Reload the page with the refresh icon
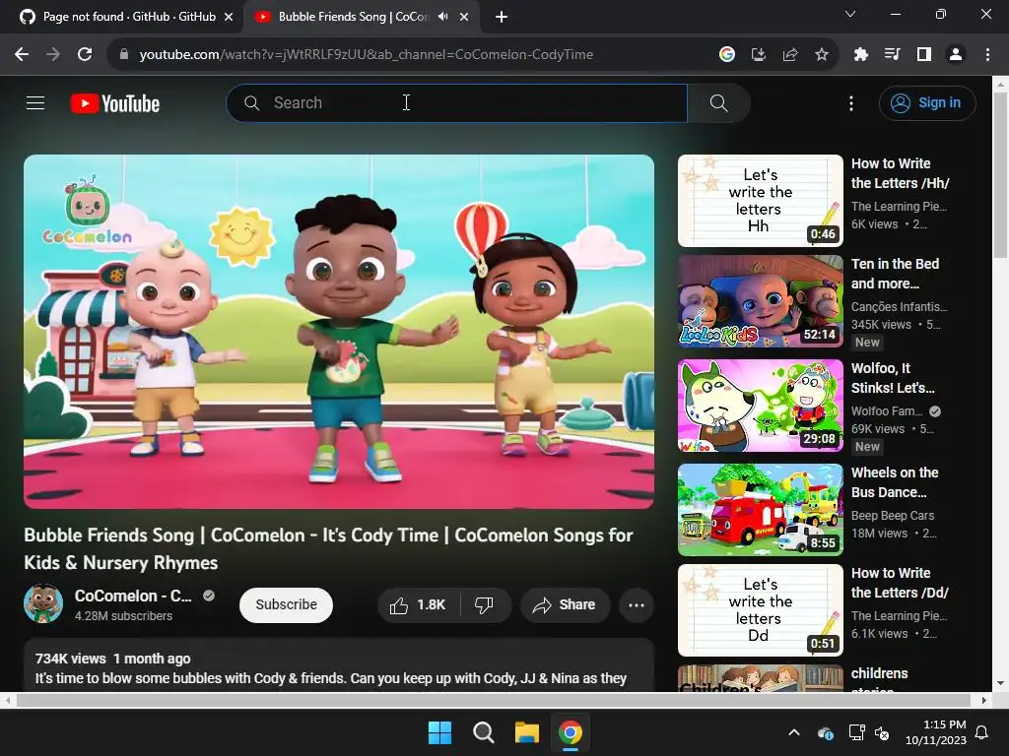This screenshot has height=756, width=1009. click(x=85, y=55)
